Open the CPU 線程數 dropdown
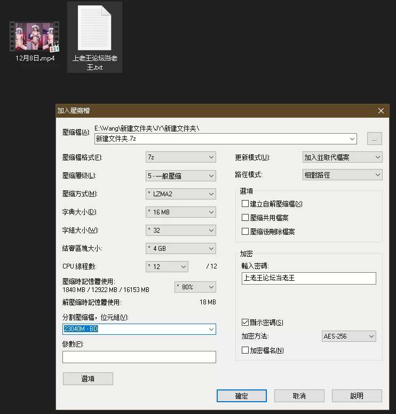The width and height of the screenshot is (396, 414). pyautogui.click(x=167, y=266)
